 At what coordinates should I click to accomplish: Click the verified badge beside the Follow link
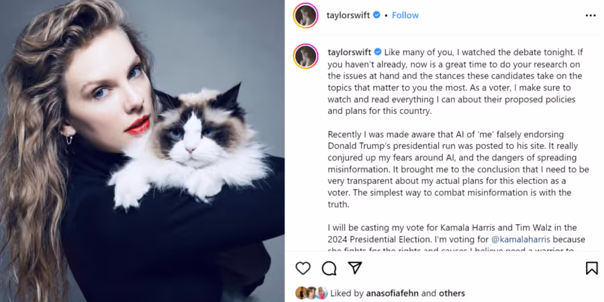(376, 15)
